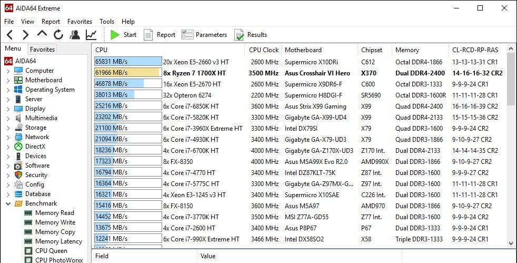Expand the Server tree node
Screen dimensions: 517x263
coord(8,99)
